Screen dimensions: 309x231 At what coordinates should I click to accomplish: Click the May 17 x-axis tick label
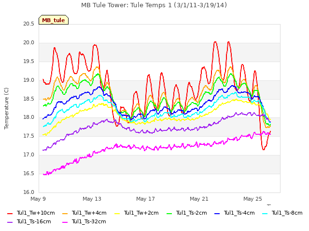(x=145, y=199)
